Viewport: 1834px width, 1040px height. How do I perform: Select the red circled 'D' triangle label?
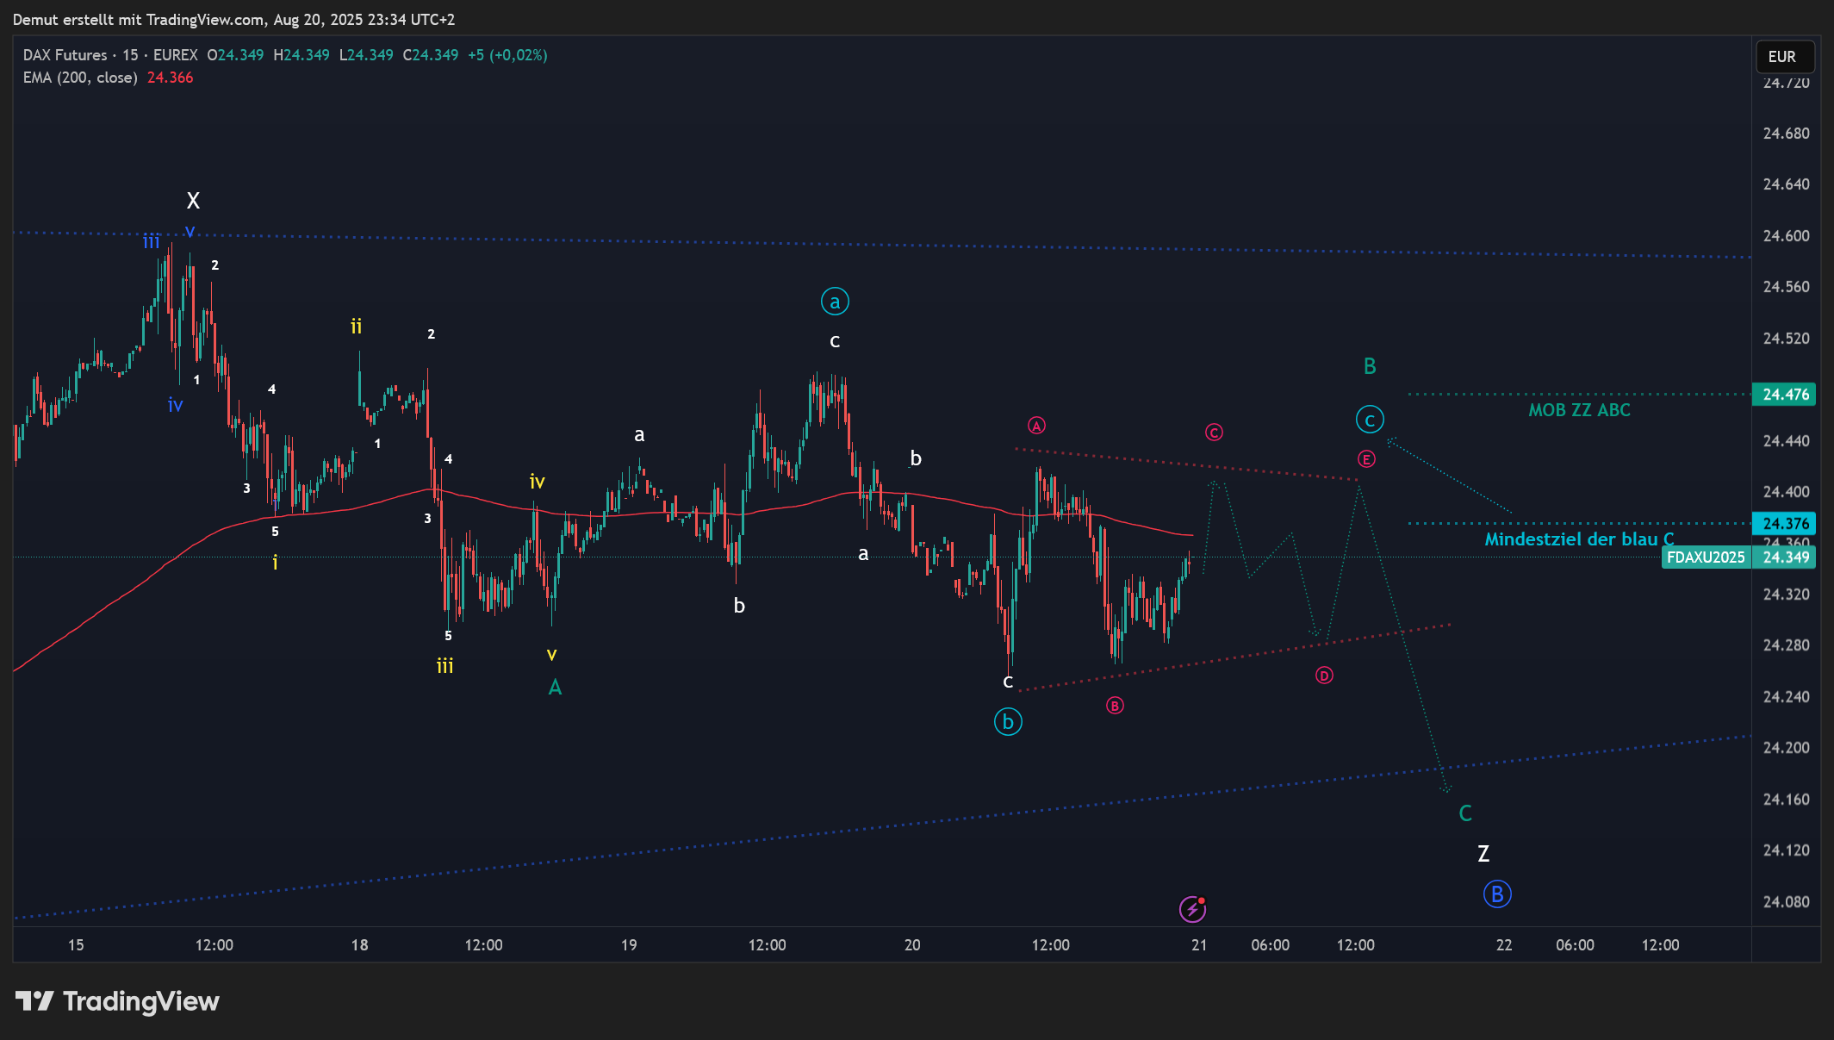point(1324,676)
